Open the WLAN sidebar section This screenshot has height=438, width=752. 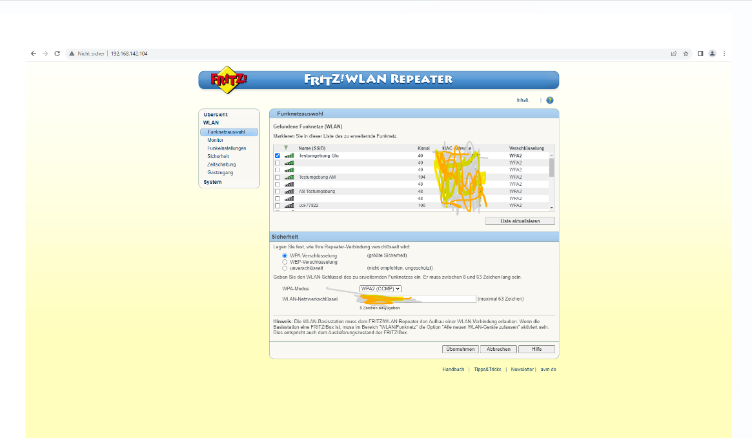point(211,123)
